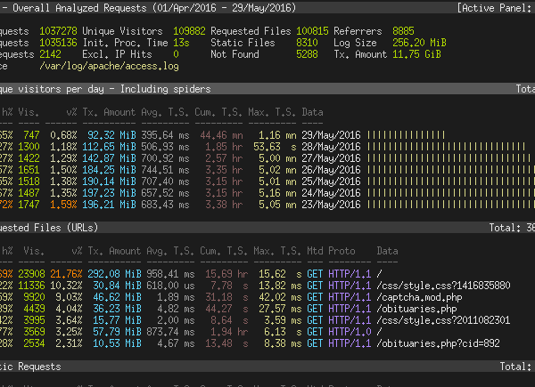Select the /css/style.css?2011082301 row
The height and width of the screenshot is (387, 535).
pos(267,320)
